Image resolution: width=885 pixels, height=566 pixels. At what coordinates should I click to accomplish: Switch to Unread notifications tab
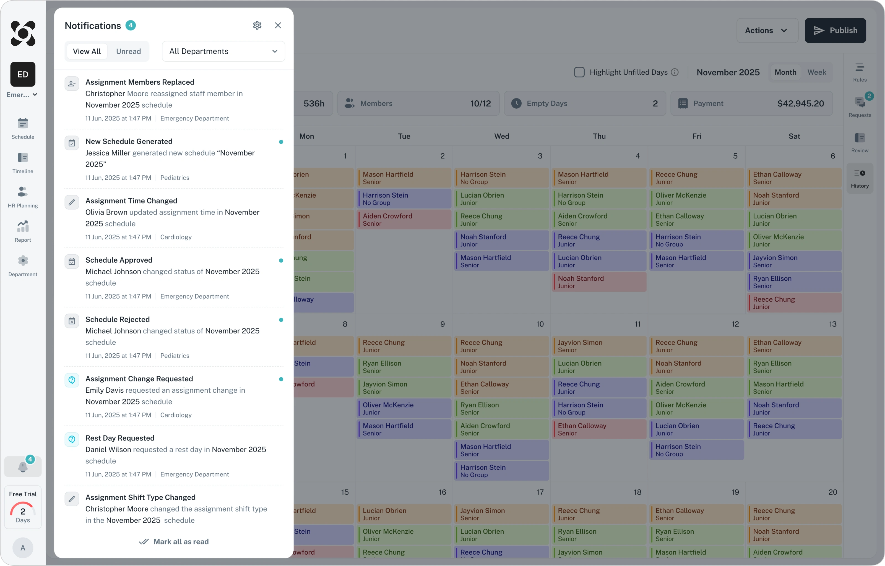pyautogui.click(x=128, y=51)
